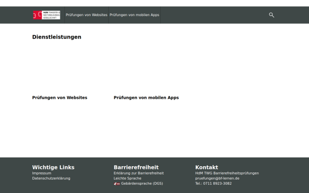Click the HdM Transfer logo in header
The image size is (309, 193).
point(46,15)
